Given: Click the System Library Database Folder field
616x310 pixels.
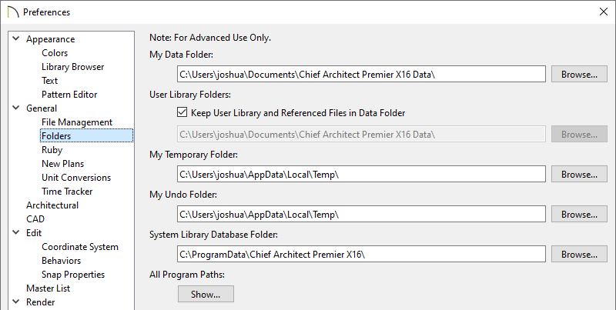Looking at the screenshot, I should [x=361, y=255].
